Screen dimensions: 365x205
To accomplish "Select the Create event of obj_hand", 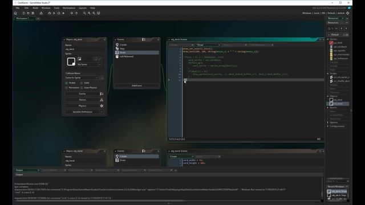I will click(x=137, y=156).
